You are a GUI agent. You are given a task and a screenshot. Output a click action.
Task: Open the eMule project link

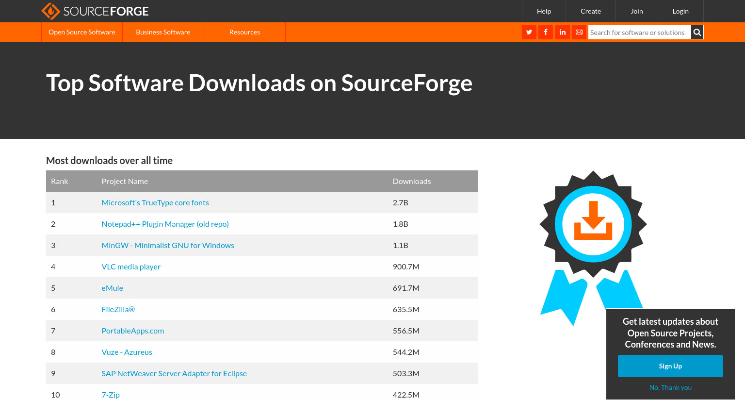(113, 288)
